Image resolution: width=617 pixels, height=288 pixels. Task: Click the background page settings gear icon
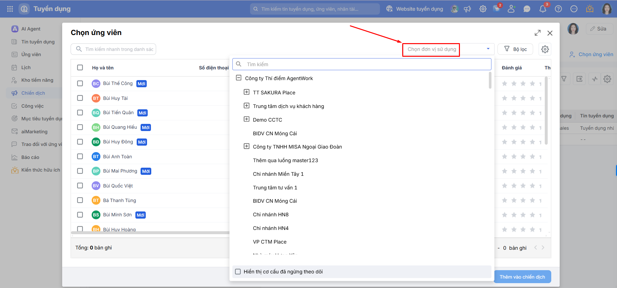coord(607,79)
